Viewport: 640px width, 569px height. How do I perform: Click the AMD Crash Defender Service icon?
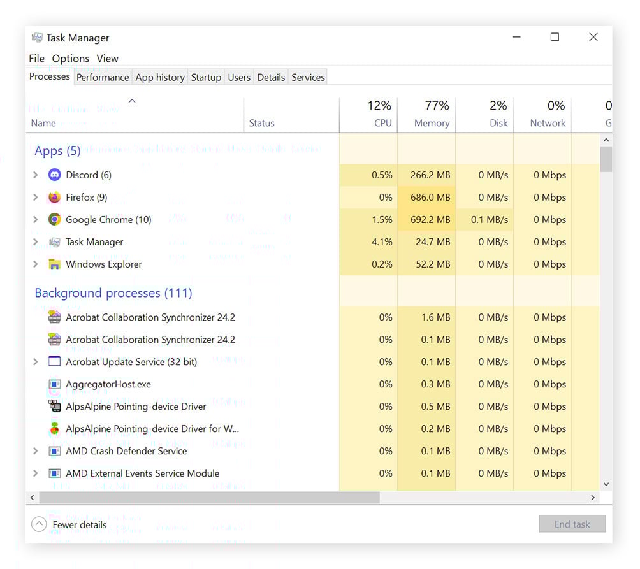pos(54,450)
